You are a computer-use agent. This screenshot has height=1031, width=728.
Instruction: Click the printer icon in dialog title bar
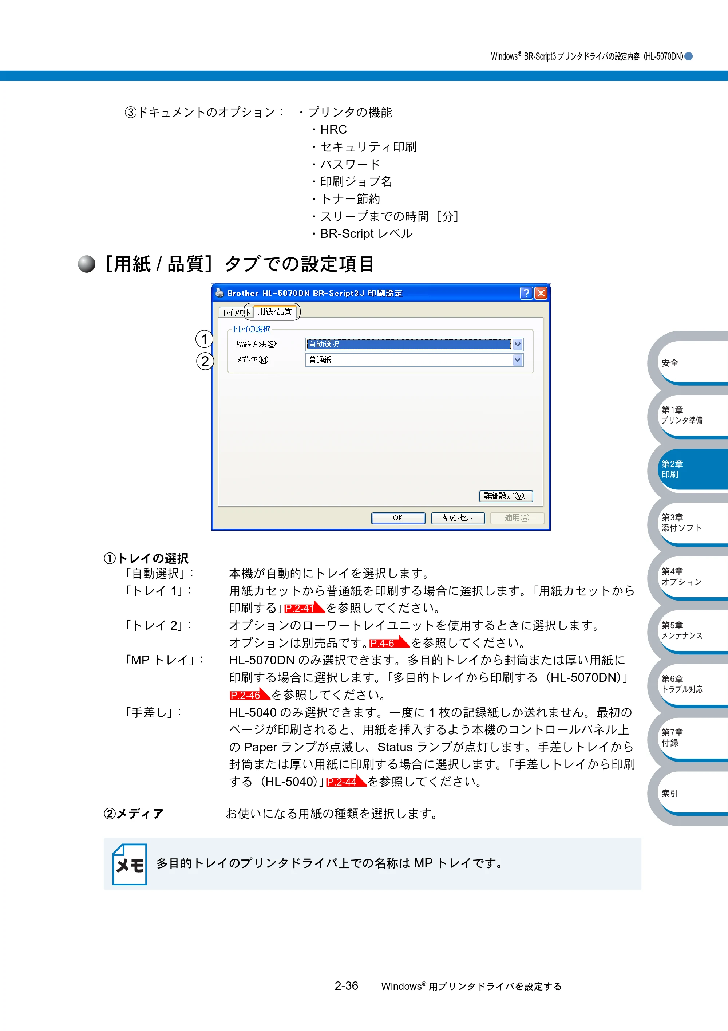[219, 293]
